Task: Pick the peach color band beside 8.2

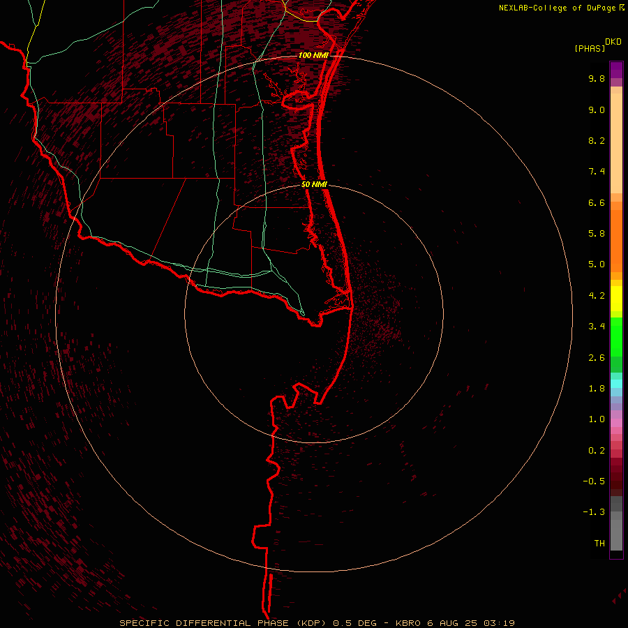Action: click(616, 143)
